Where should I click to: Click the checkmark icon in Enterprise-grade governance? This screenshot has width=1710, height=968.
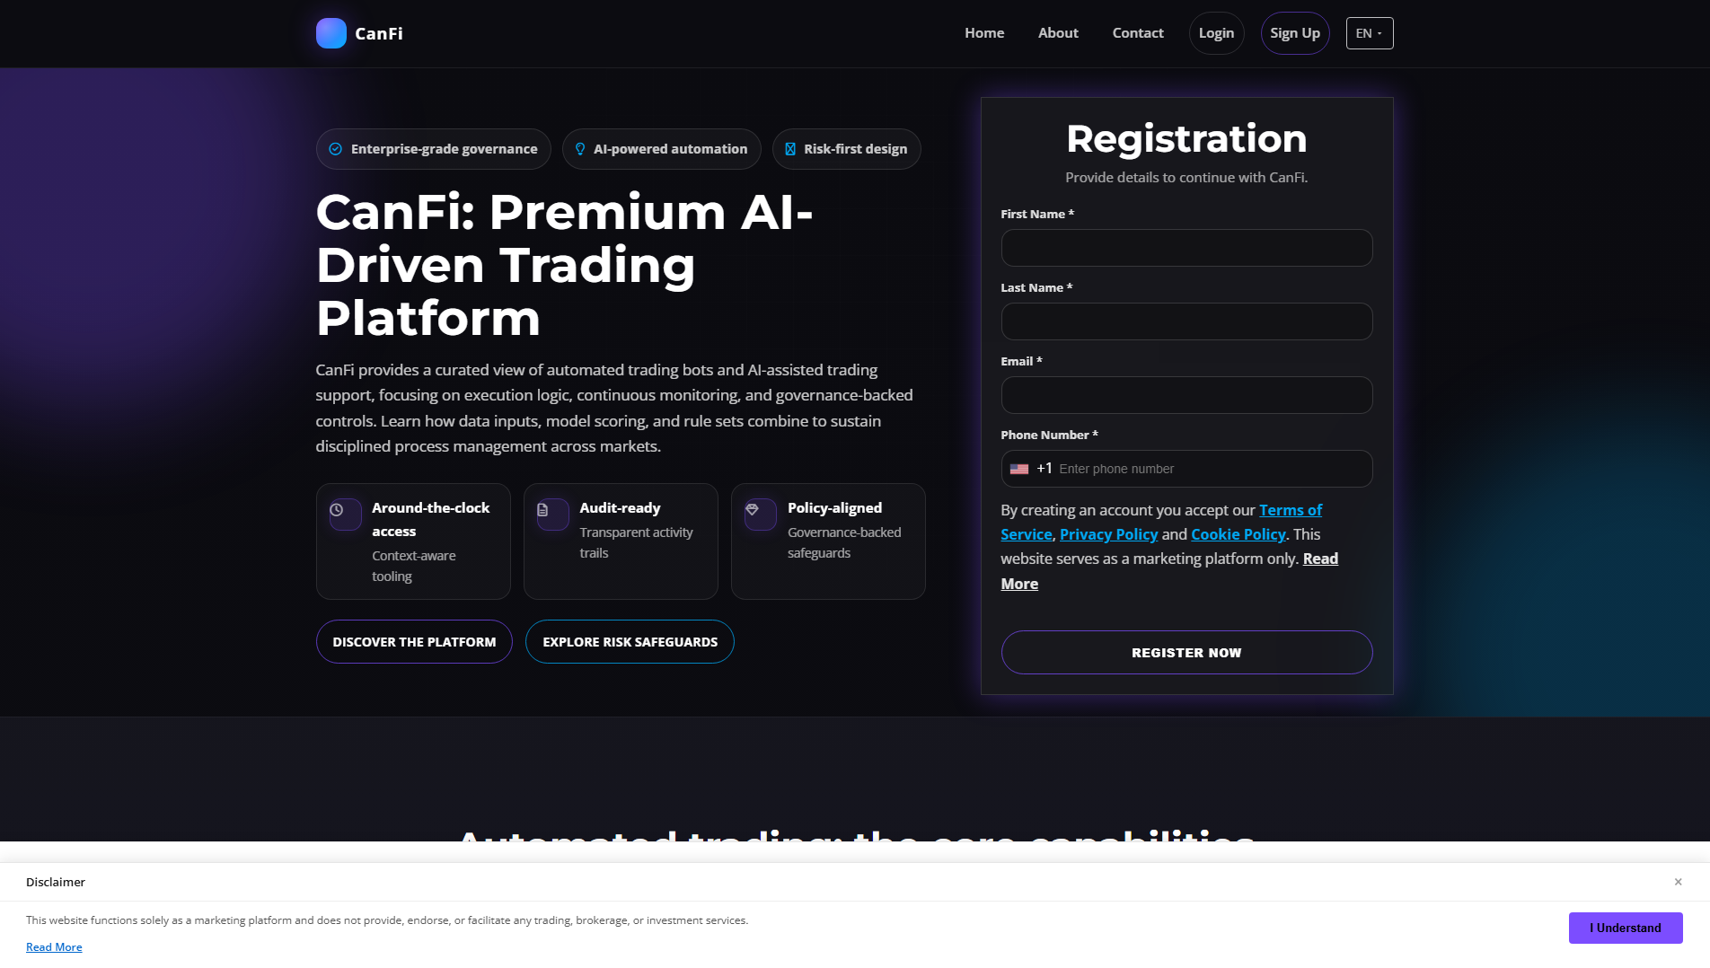[335, 149]
